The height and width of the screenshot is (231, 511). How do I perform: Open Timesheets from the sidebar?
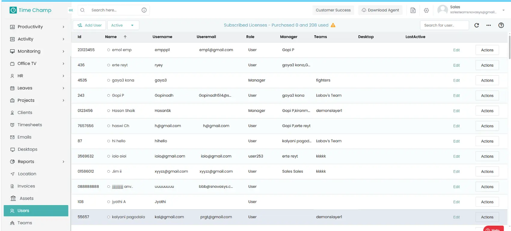coord(29,125)
